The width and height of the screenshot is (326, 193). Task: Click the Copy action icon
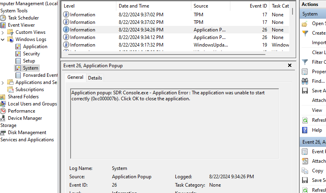point(305,171)
